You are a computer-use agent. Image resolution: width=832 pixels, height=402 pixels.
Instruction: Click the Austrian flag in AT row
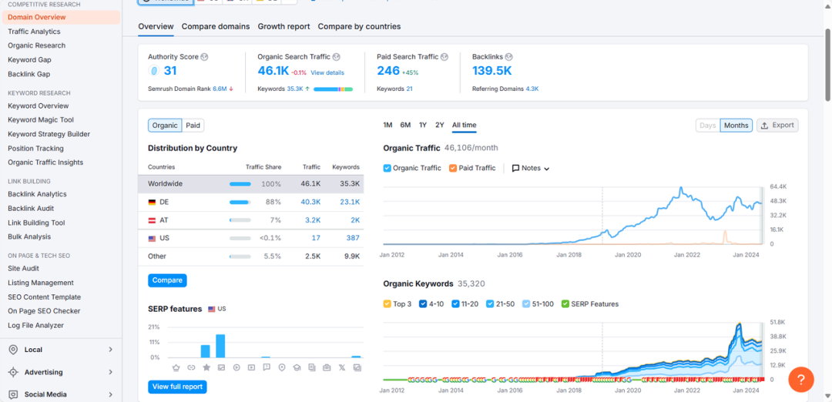(152, 220)
